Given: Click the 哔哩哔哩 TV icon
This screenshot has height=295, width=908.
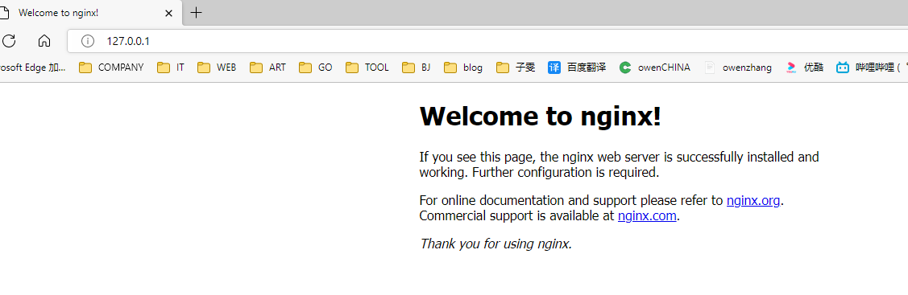Looking at the screenshot, I should [843, 68].
